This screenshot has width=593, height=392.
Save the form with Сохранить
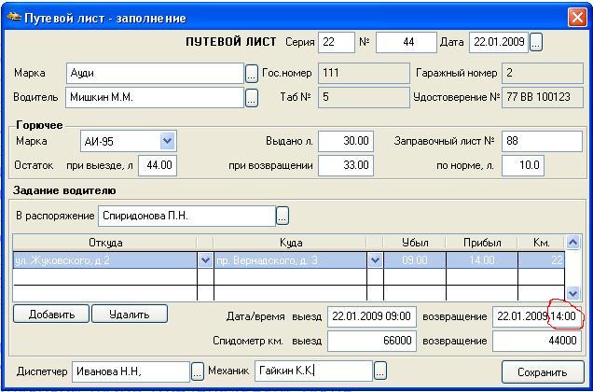pos(542,371)
